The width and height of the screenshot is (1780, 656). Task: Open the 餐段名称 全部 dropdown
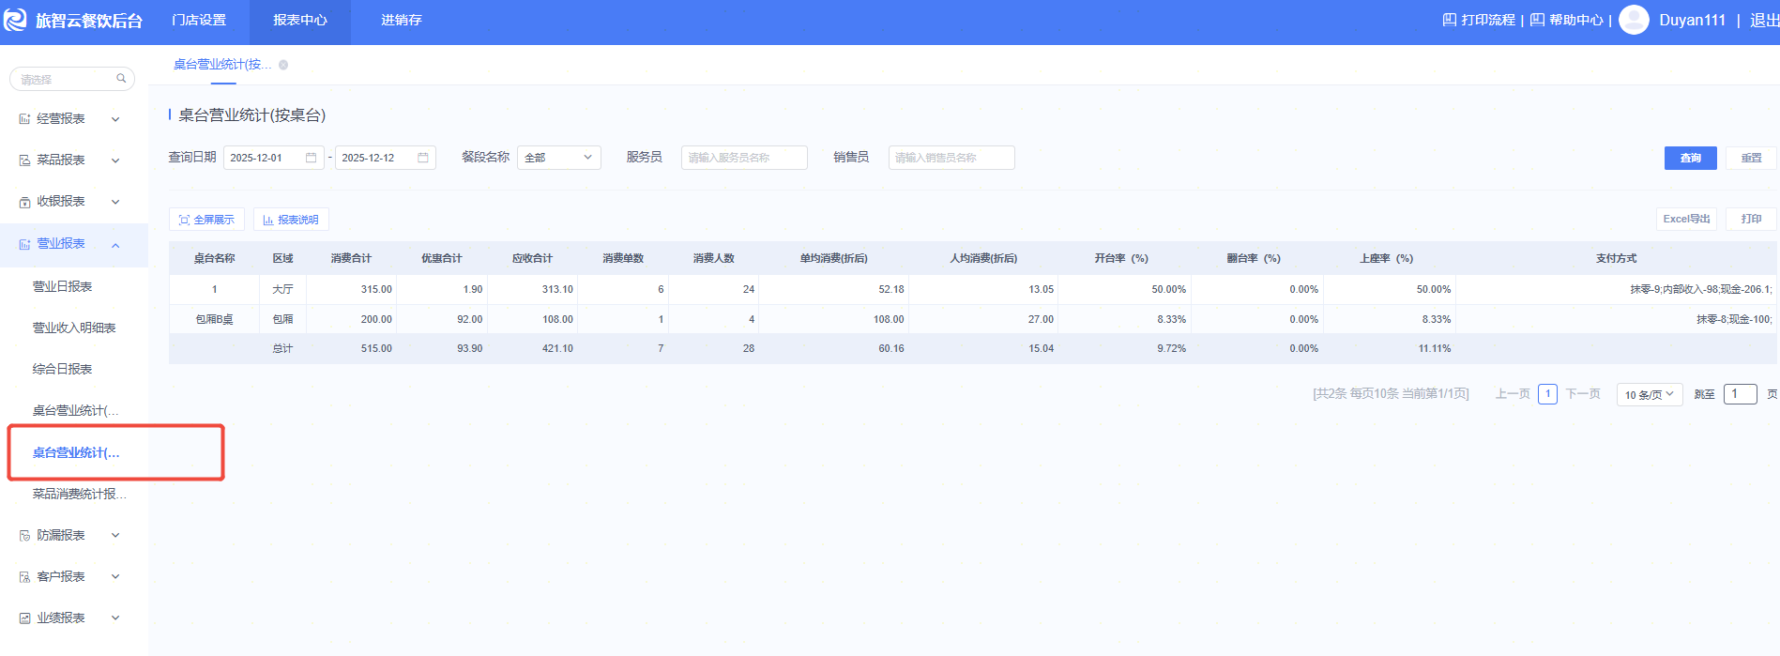pos(558,158)
